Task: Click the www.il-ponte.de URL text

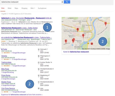Action: coord(6,51)
